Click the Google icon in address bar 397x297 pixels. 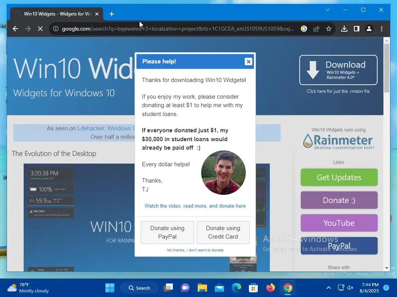click(304, 29)
